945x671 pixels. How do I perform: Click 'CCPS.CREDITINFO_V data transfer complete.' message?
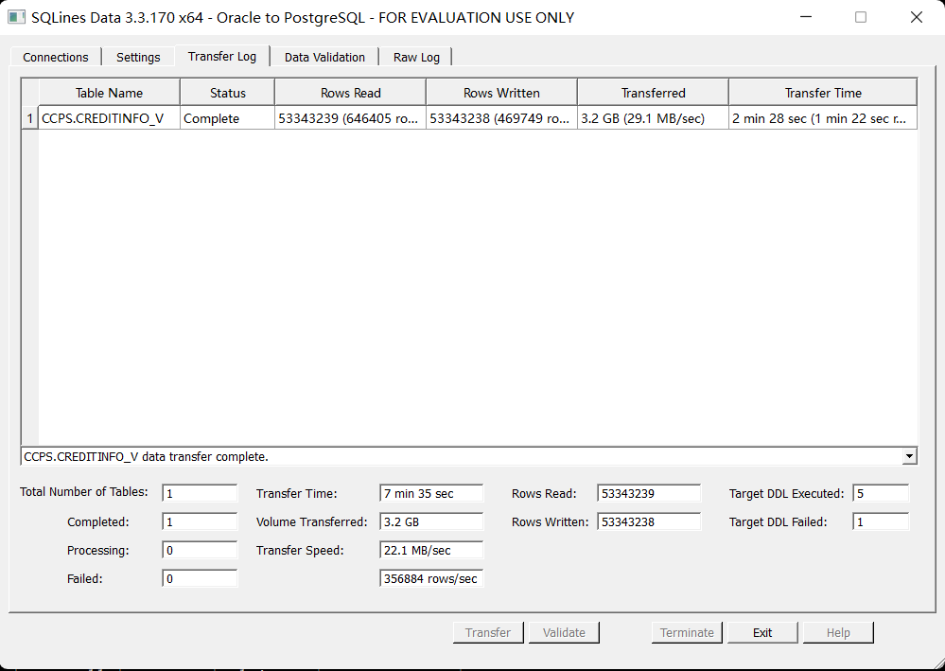coord(147,456)
